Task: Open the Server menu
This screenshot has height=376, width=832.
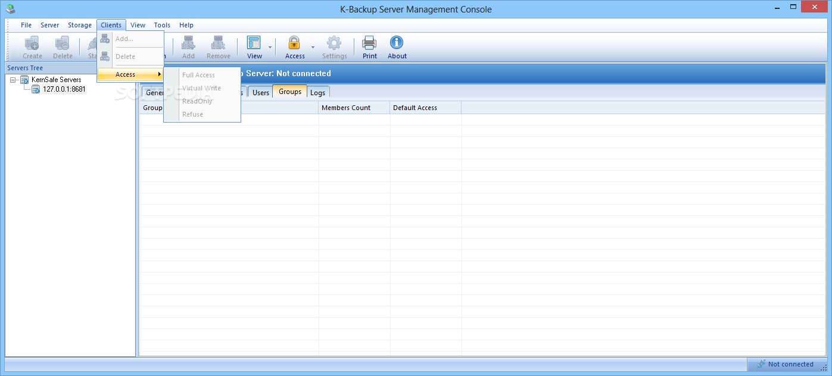Action: point(50,25)
